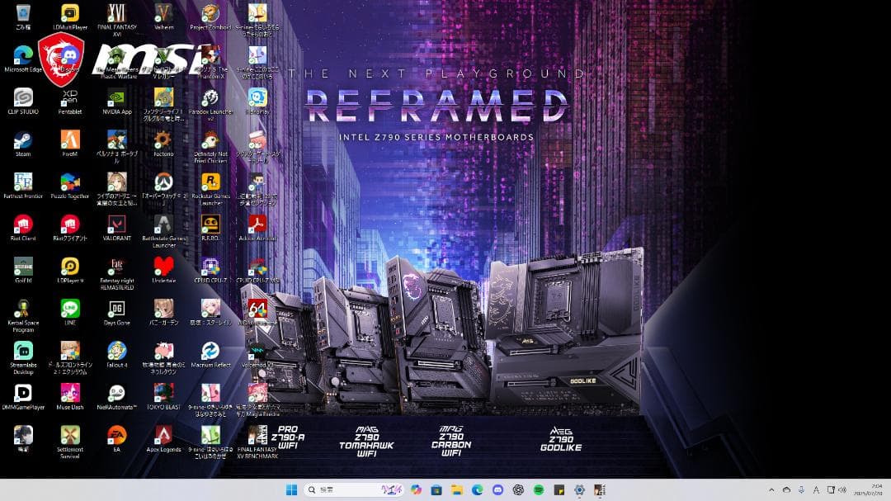The height and width of the screenshot is (501, 891).
Task: Open Spotify from the taskbar
Action: coord(539,489)
